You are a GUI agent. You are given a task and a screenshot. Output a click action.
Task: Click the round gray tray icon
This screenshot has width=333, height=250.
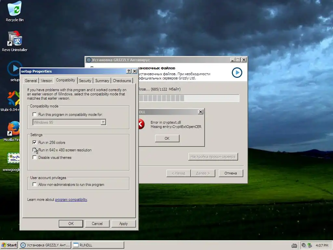pos(303,245)
